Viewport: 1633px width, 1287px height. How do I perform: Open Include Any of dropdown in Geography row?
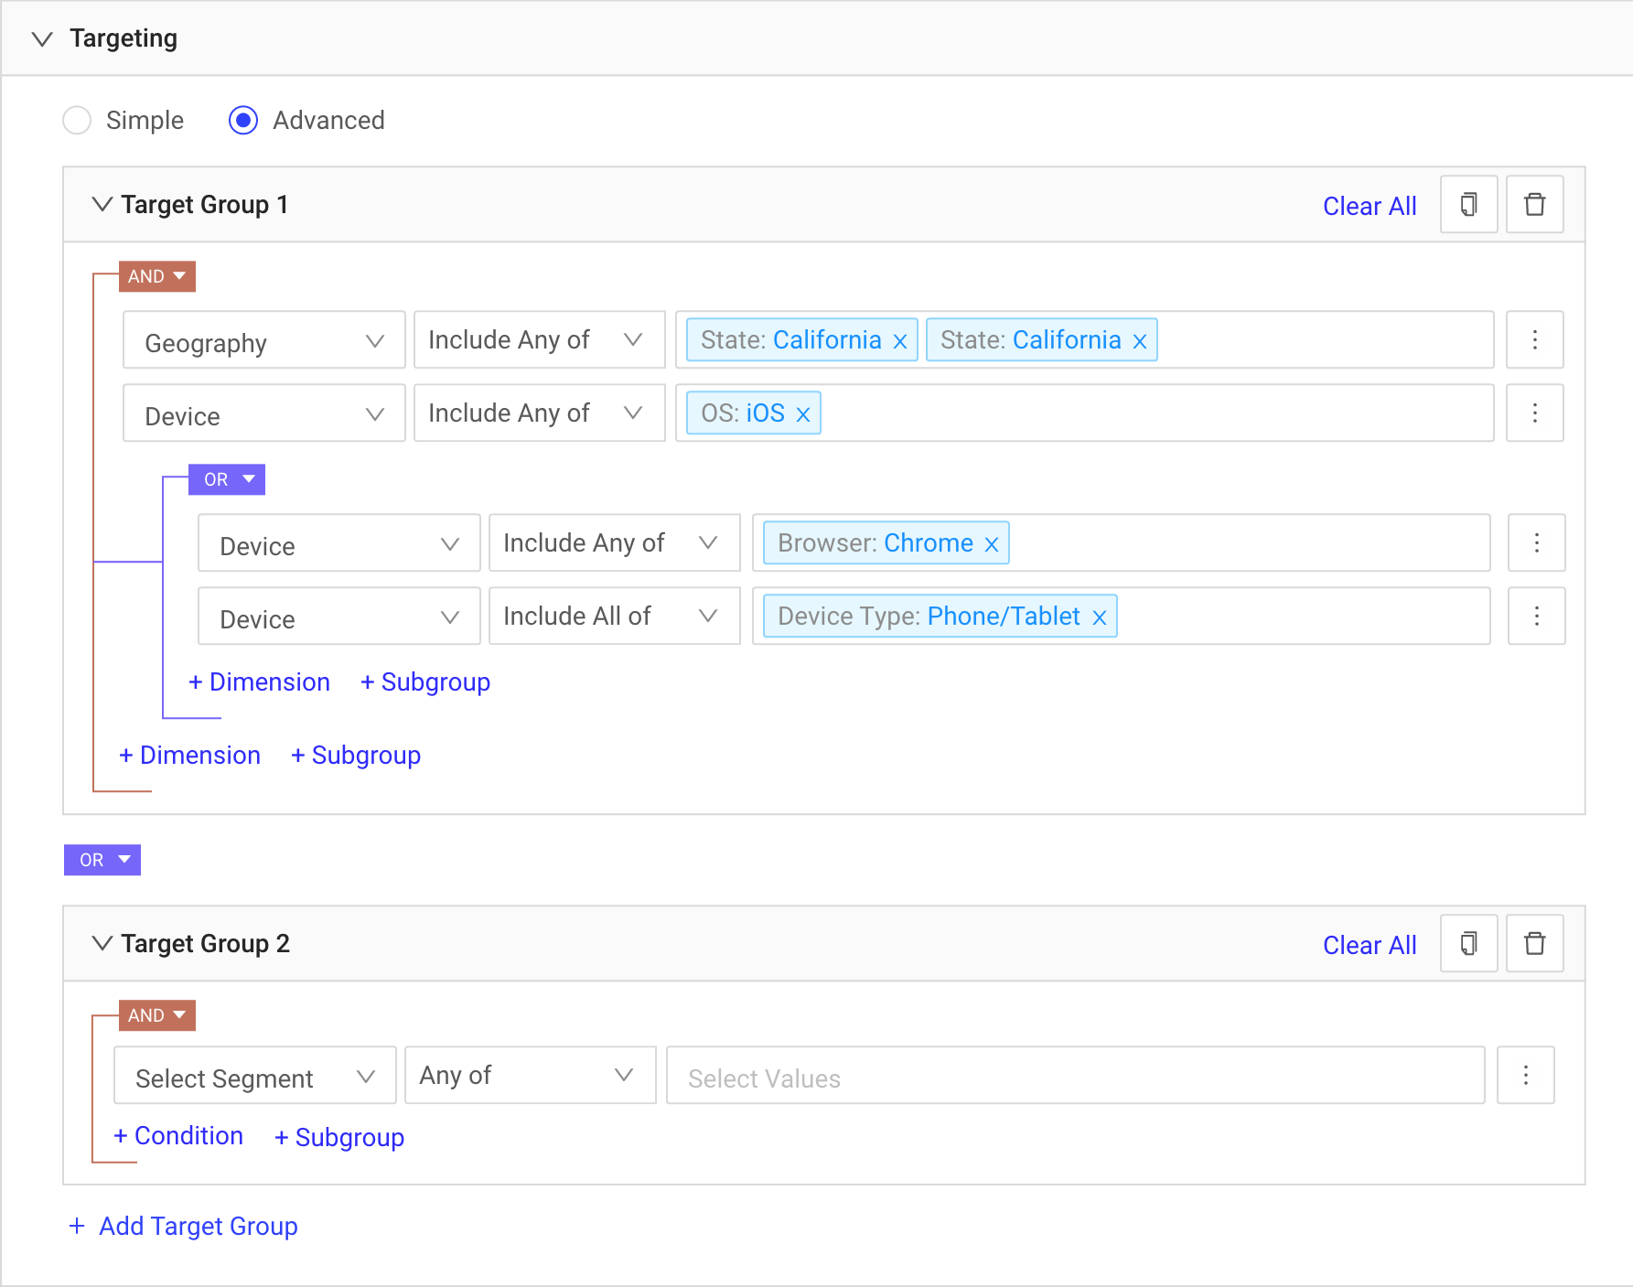540,339
